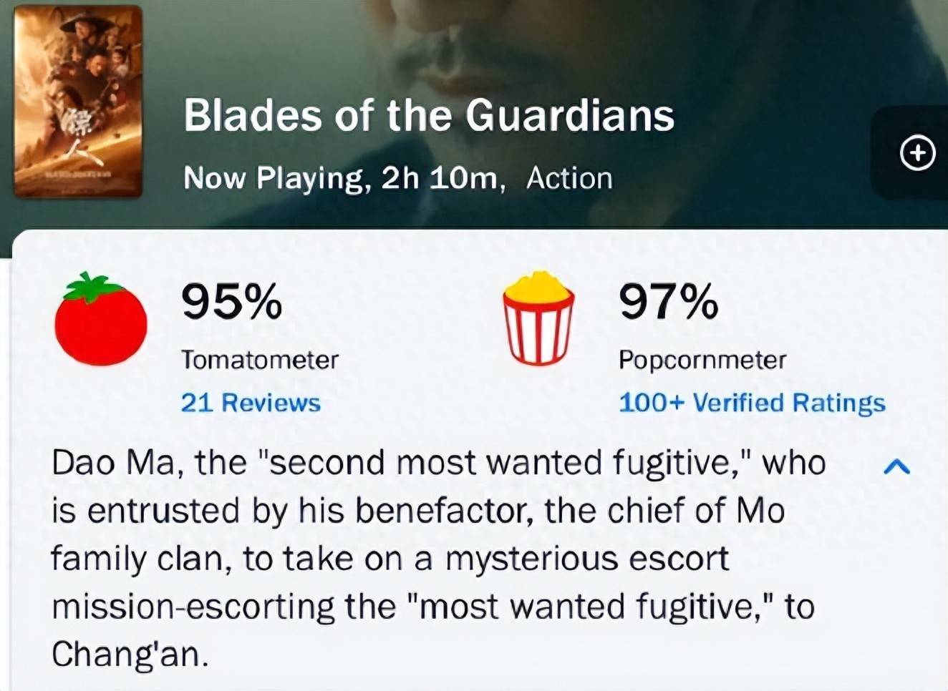Collapse the synopsis with the chevron arrow
Viewport: 948px width, 691px height.
[896, 467]
